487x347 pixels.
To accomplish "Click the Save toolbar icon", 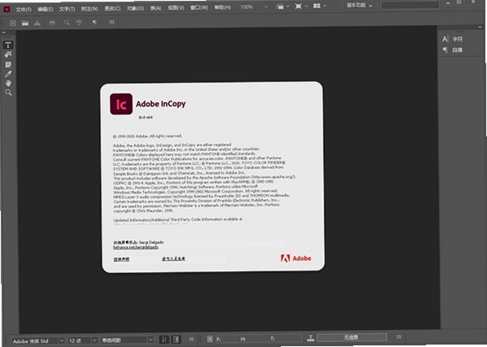I will click(37, 23).
